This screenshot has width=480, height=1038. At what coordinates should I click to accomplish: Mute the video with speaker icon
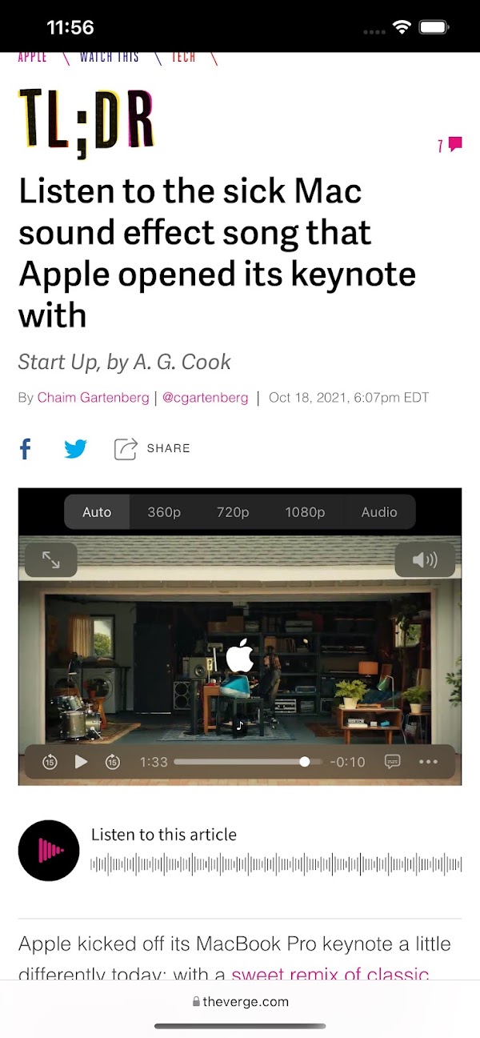pos(425,560)
